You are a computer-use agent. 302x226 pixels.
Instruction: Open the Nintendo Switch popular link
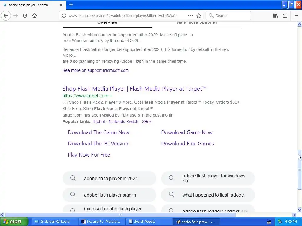124,122
